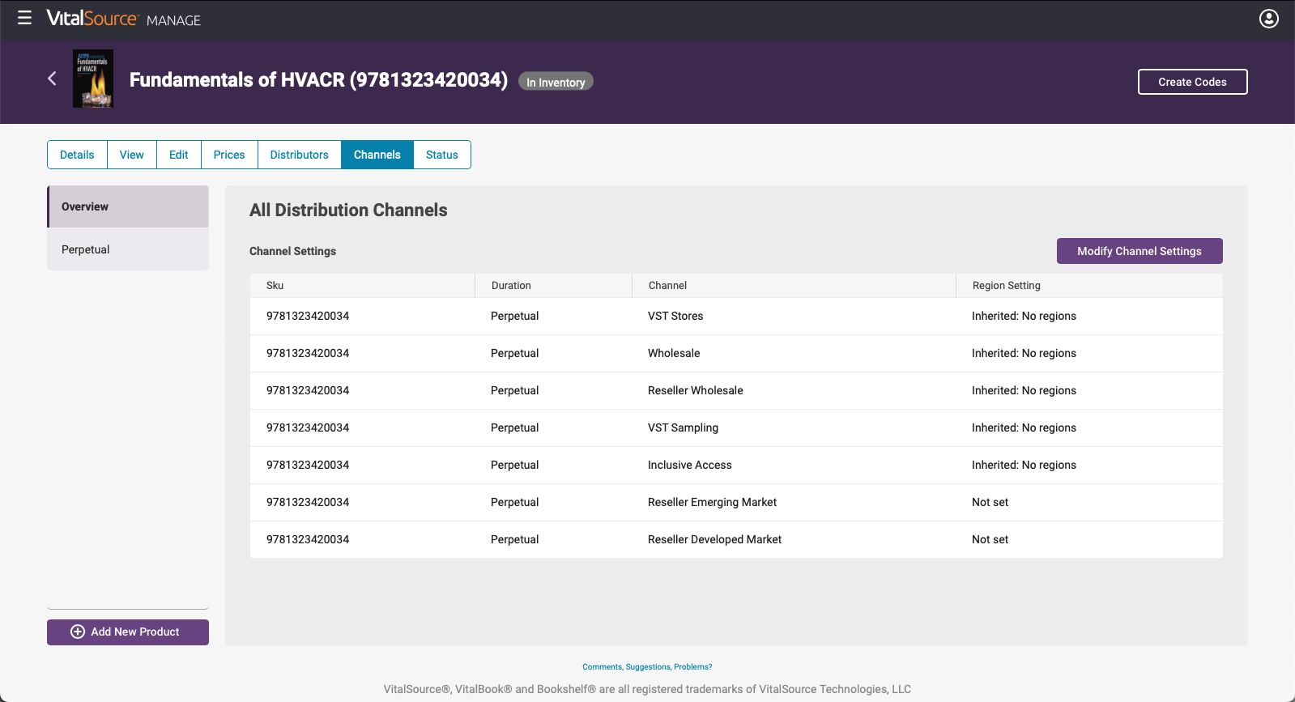
Task: Click the Sku number in the VST Stores row
Action: pos(308,317)
